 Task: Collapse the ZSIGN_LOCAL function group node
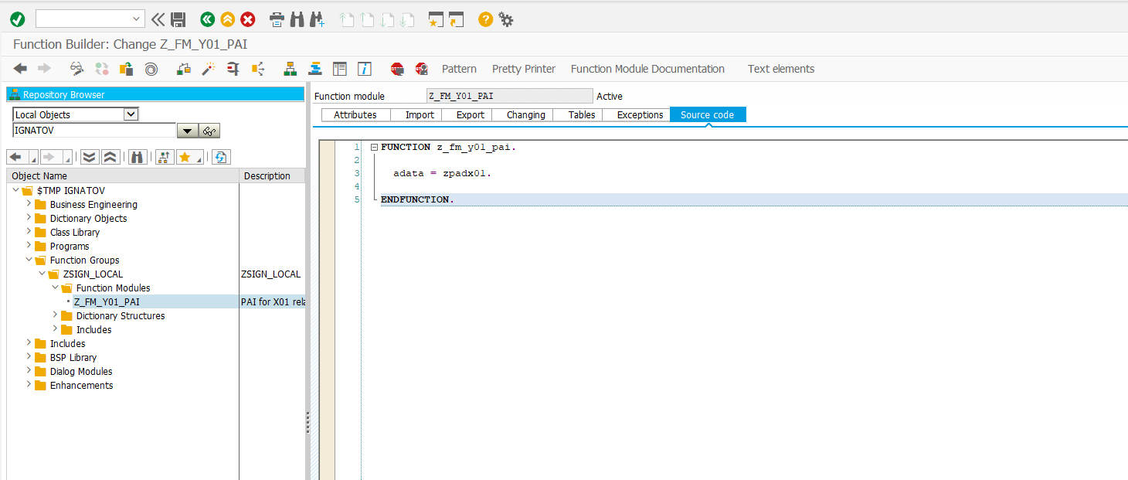click(x=42, y=274)
